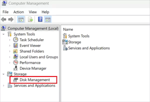The image size is (150, 102).
Task: Click the Event Viewer icon in tree
Action: (15, 45)
